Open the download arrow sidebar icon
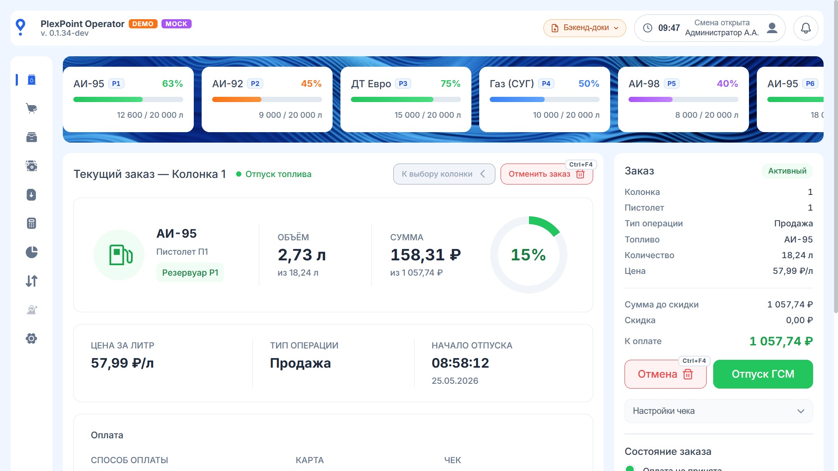Viewport: 838px width, 471px height. [31, 195]
